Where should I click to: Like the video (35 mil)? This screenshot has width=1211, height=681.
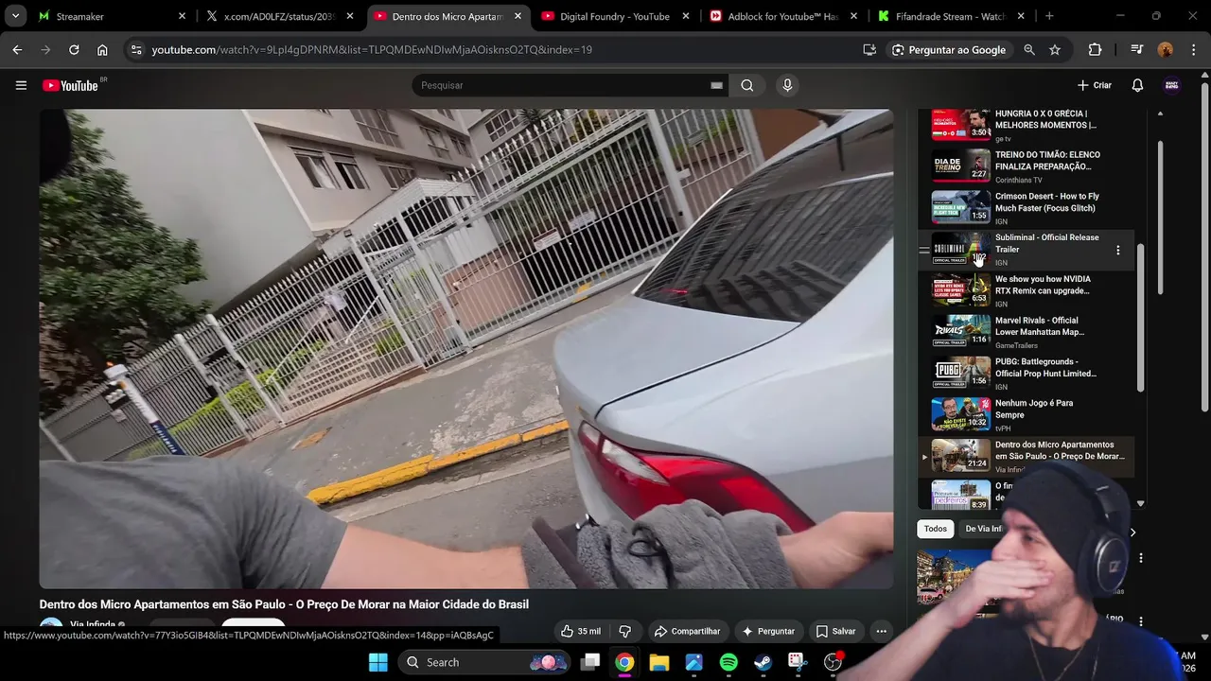(x=580, y=631)
